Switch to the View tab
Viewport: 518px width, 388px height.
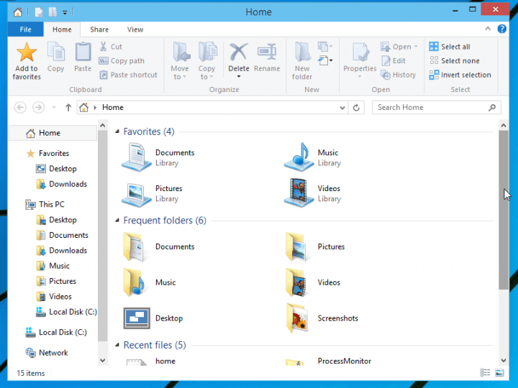pos(135,29)
